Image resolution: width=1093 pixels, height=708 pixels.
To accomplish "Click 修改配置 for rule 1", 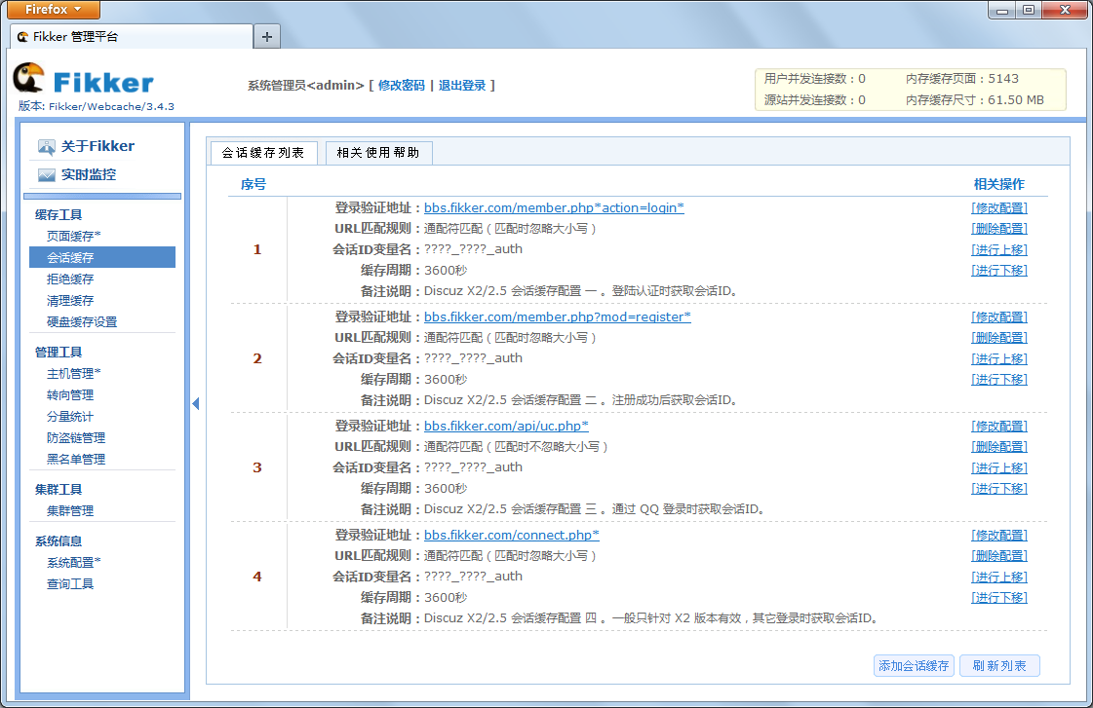I will coord(999,207).
